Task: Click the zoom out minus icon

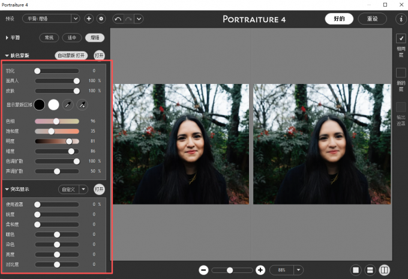Action: coord(203,270)
